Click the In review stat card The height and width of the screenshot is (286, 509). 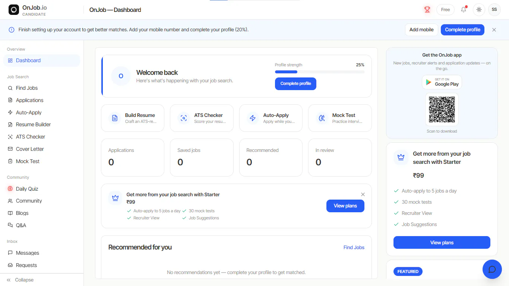340,158
